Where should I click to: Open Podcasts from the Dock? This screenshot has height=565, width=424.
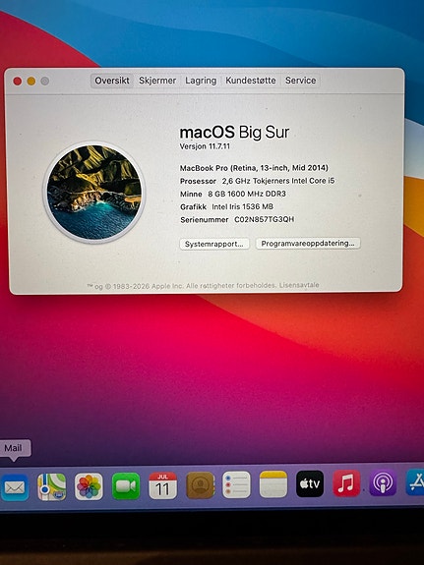click(384, 482)
